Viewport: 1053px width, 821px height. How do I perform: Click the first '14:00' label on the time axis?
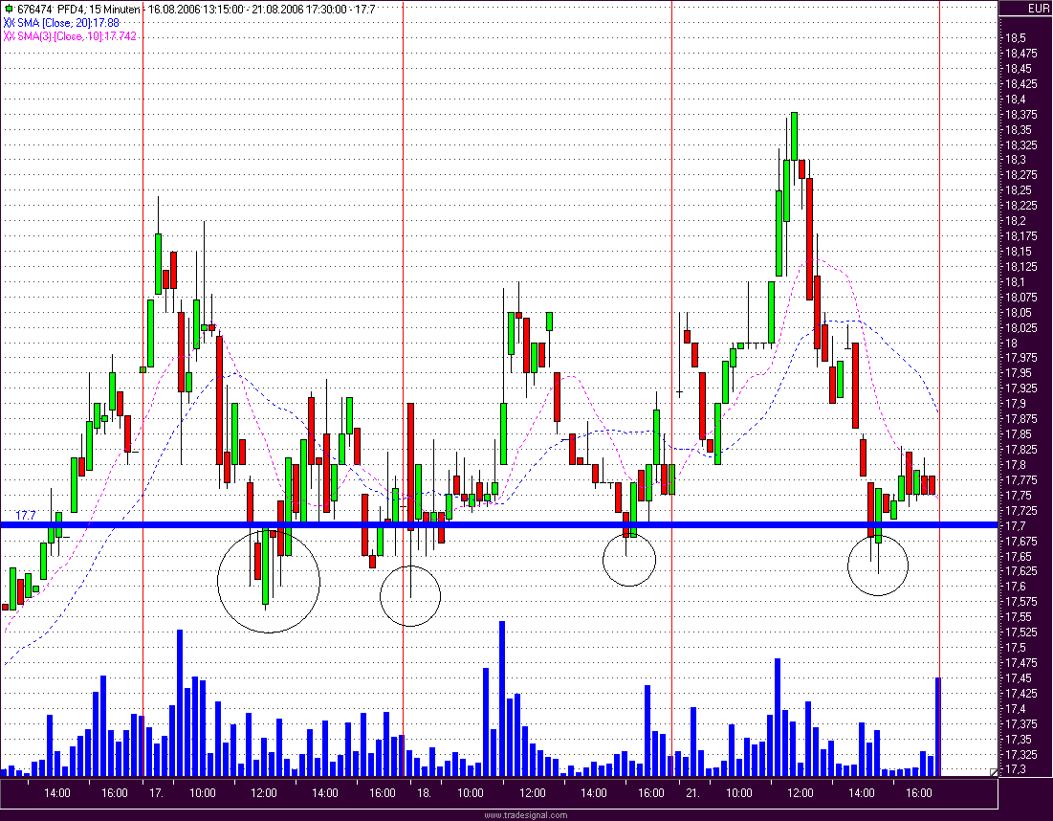pos(57,793)
